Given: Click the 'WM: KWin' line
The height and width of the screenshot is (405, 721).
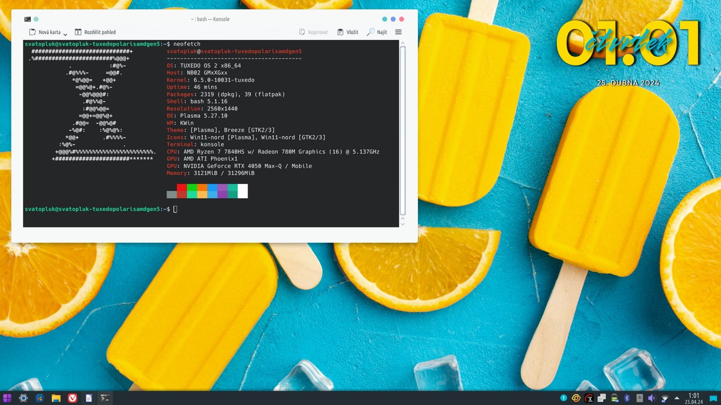Looking at the screenshot, I should point(180,123).
